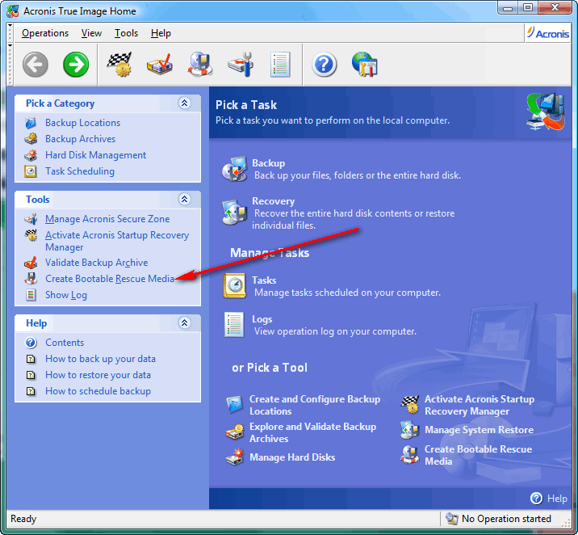Click Activate Acronis Startup Recovery Manager in main pane

click(x=480, y=405)
